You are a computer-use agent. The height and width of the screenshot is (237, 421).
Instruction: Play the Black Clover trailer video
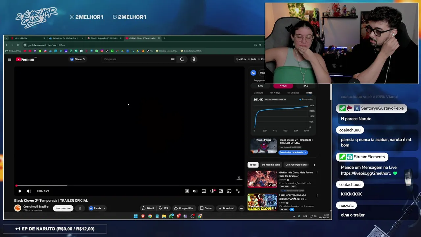pos(20,191)
